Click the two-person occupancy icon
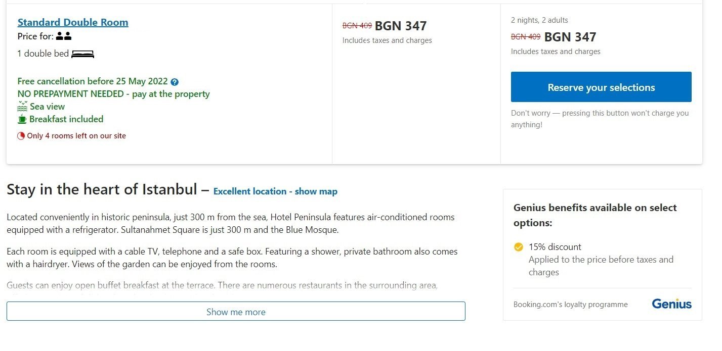The height and width of the screenshot is (351, 722). pos(64,36)
